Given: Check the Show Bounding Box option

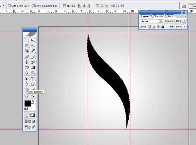Looking at the screenshot, I should pos(33,6).
